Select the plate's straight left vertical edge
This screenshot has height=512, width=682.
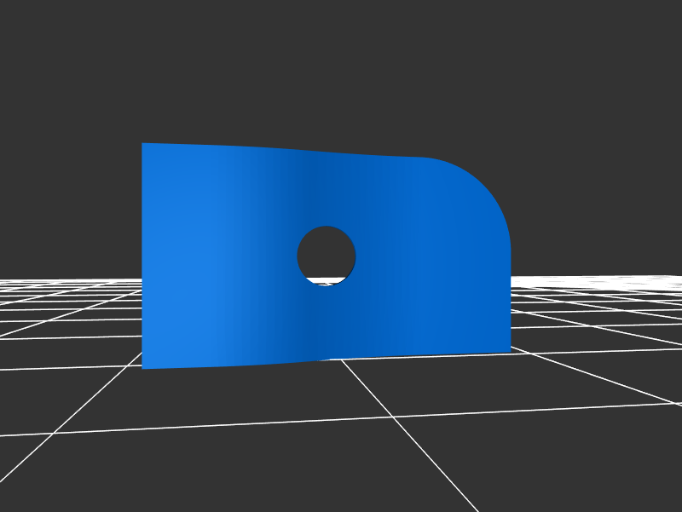[x=142, y=256]
